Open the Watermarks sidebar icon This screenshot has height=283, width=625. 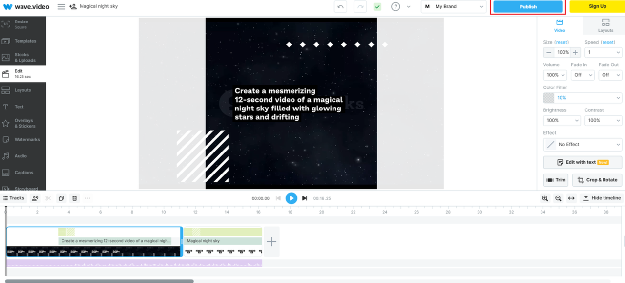coord(6,140)
